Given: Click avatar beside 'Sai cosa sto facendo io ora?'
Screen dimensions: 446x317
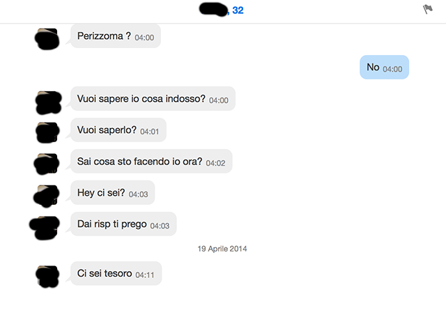Looking at the screenshot, I should point(47,164).
